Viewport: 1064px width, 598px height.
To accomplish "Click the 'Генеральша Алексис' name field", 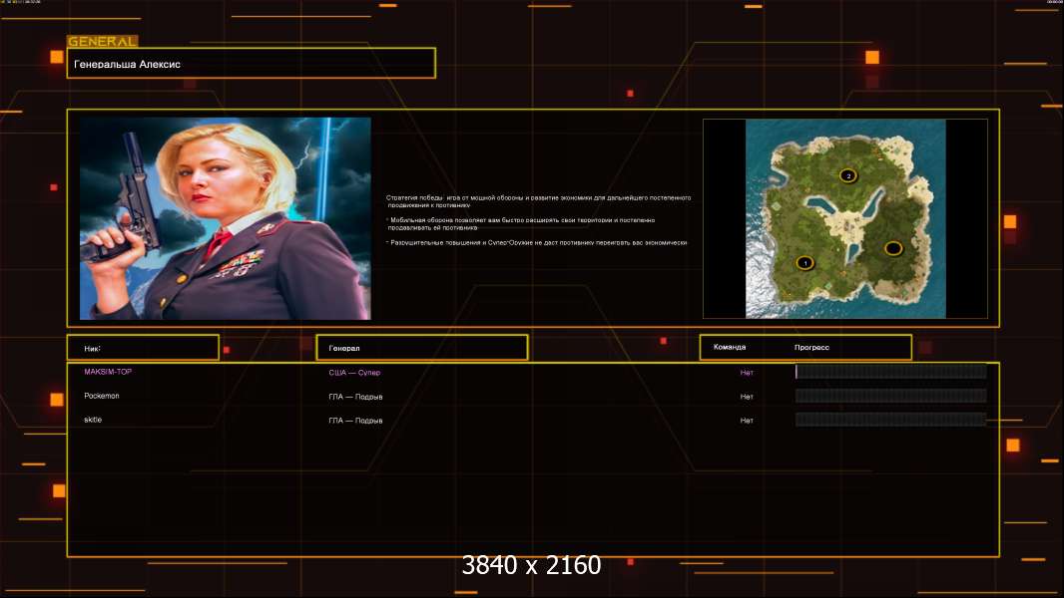I will tap(252, 64).
